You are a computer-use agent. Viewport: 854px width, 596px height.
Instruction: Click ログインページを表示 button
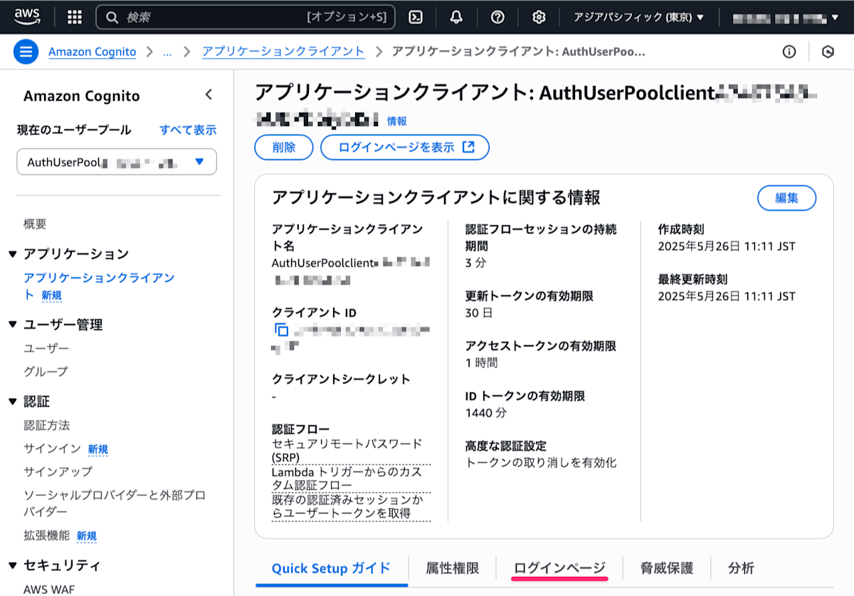point(405,147)
